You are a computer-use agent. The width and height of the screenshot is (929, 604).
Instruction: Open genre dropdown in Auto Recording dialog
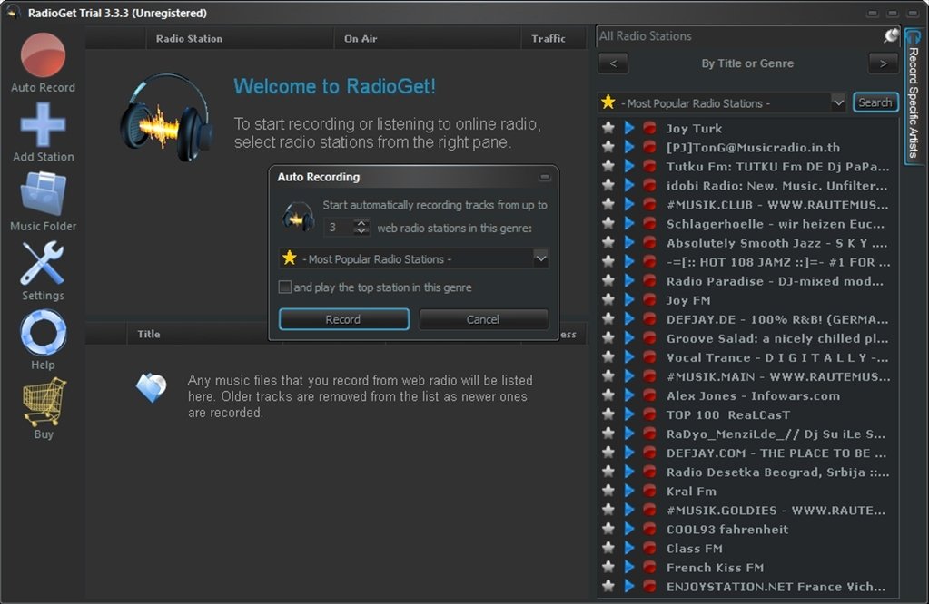(540, 258)
